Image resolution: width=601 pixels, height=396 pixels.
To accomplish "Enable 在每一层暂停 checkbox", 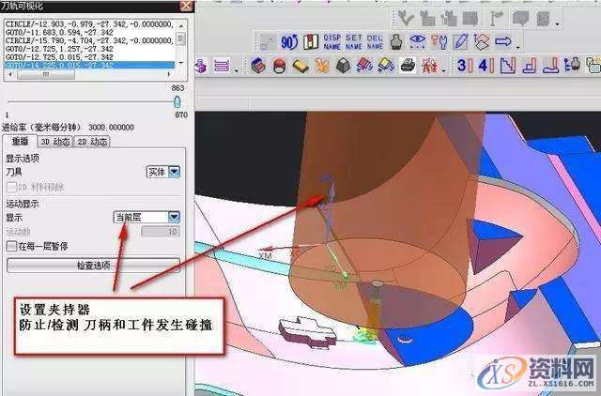I will 12,246.
